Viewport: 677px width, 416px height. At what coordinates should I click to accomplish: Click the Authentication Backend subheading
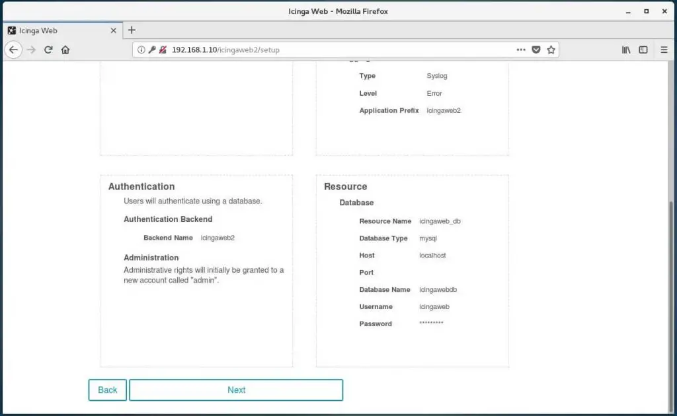point(168,219)
